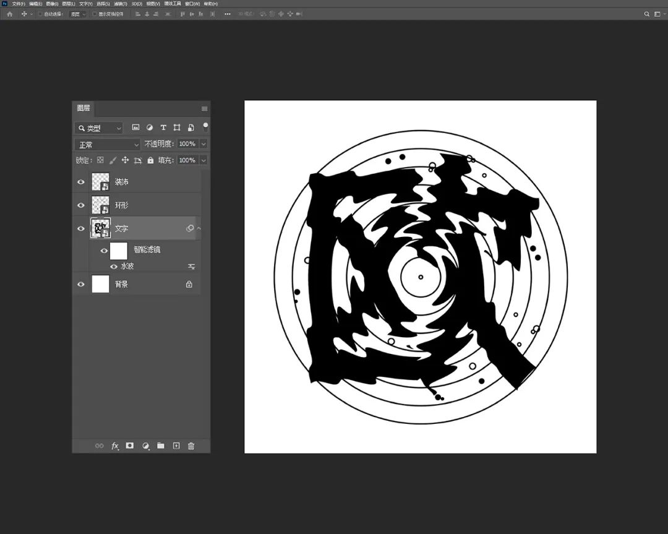The image size is (668, 534).
Task: Add a layer mask
Action: pyautogui.click(x=130, y=446)
